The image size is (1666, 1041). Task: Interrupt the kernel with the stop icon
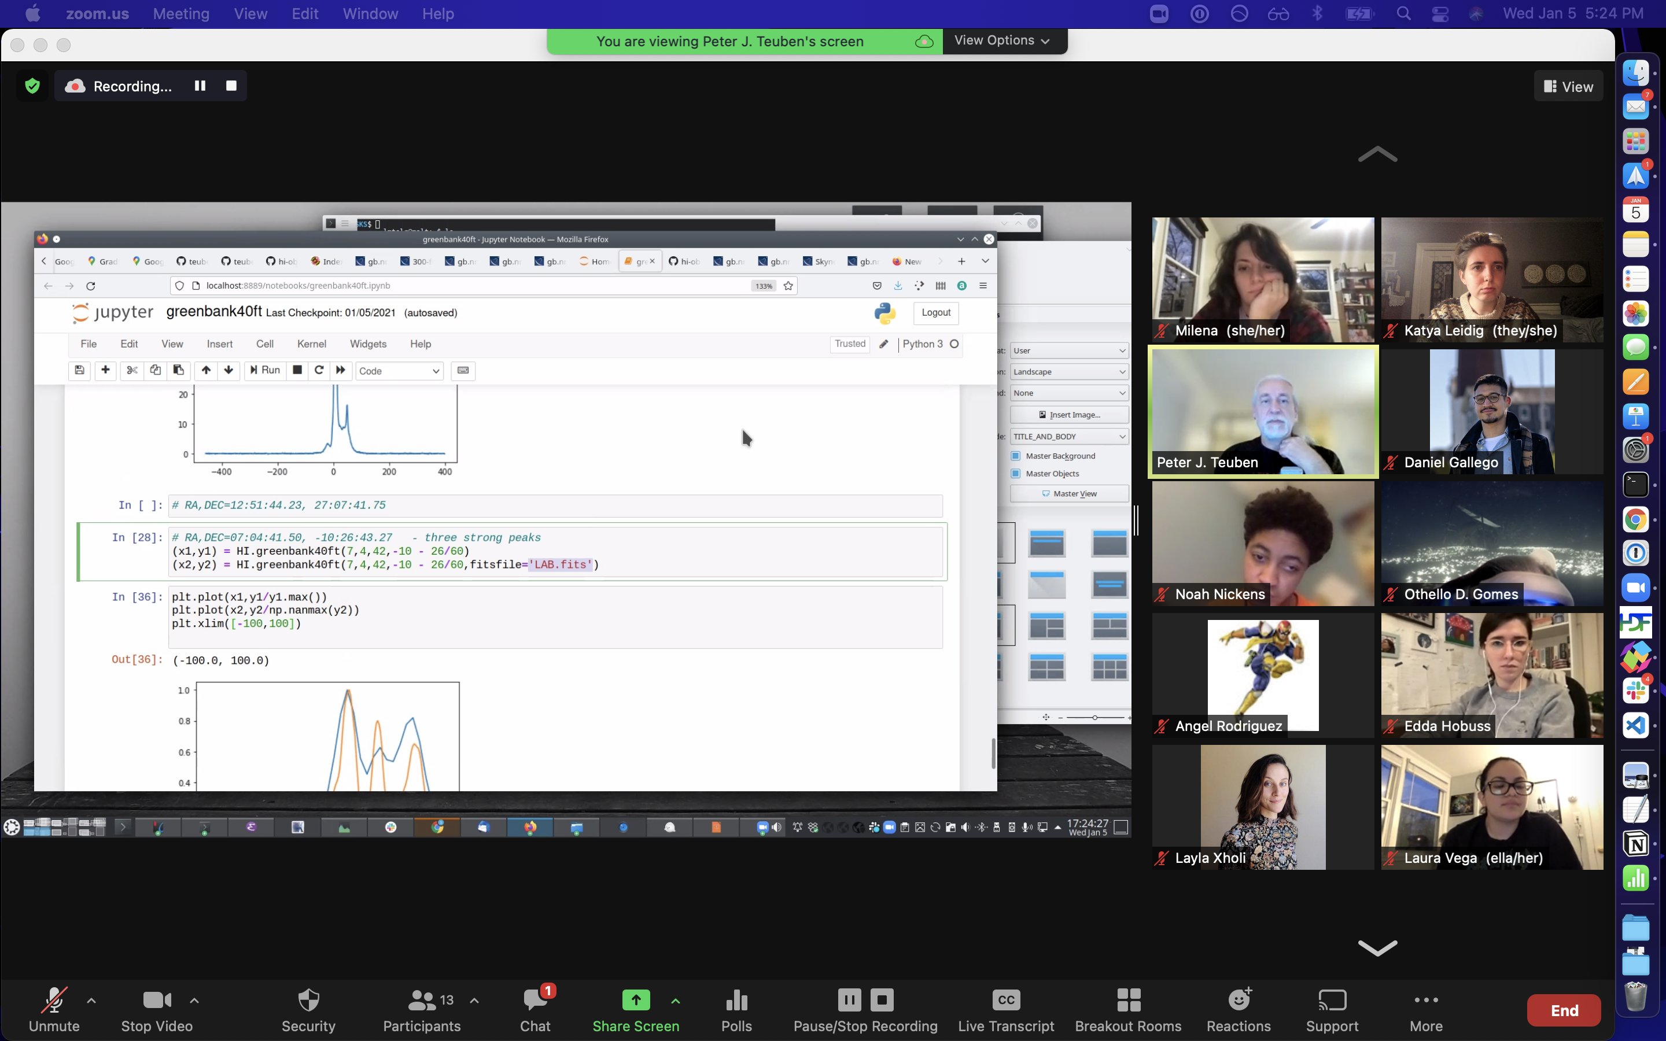297,370
